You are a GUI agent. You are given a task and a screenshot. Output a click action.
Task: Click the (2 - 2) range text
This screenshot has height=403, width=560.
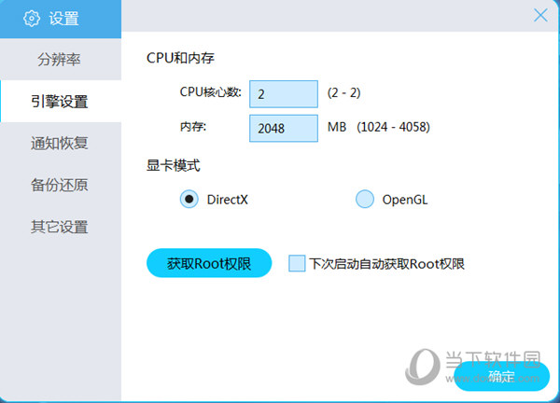(343, 92)
